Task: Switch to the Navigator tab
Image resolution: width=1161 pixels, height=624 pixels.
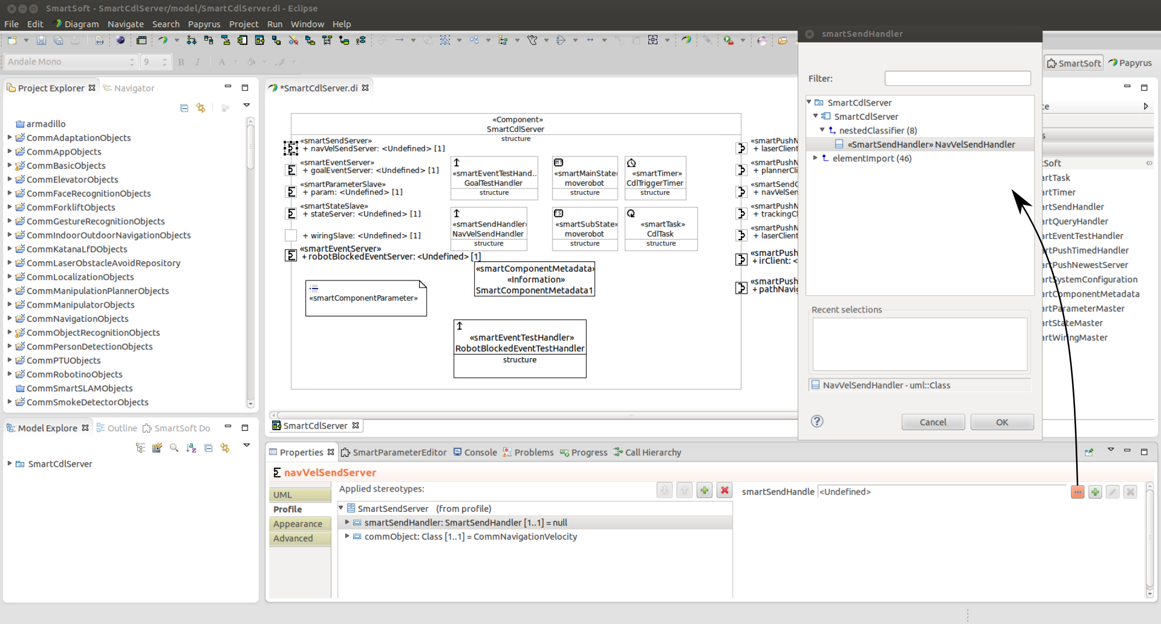Action: [x=130, y=88]
